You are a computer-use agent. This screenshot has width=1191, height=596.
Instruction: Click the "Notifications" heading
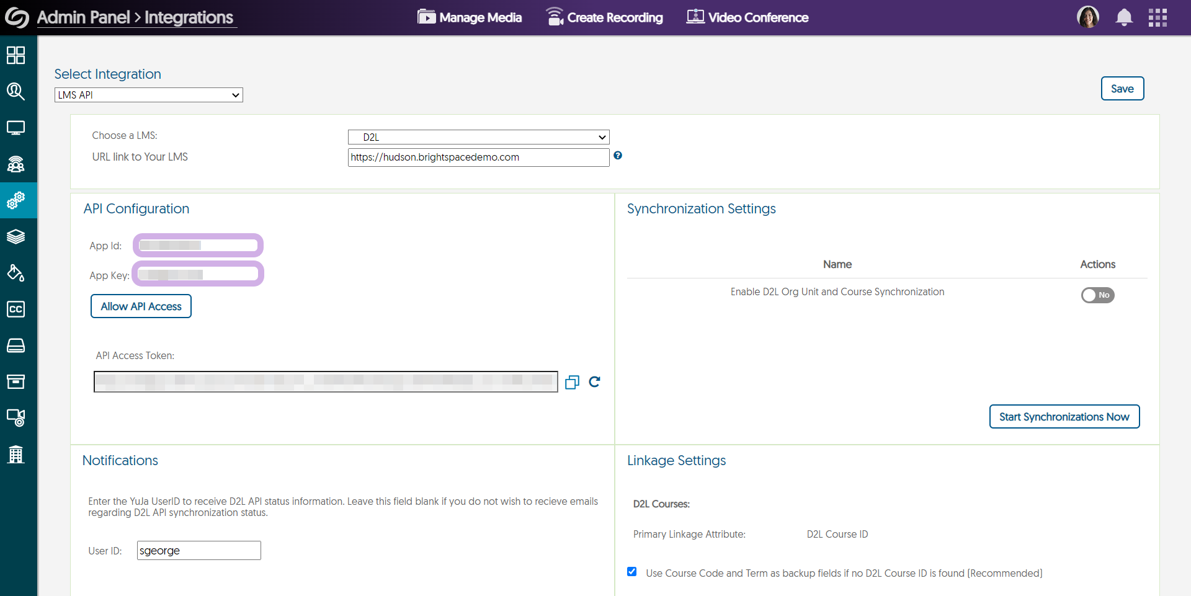point(120,461)
